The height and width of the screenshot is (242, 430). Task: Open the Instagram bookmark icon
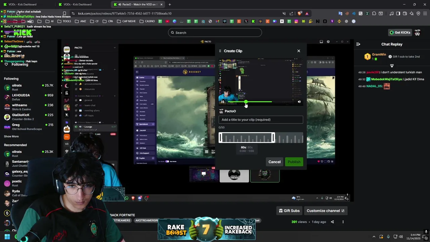point(296,21)
